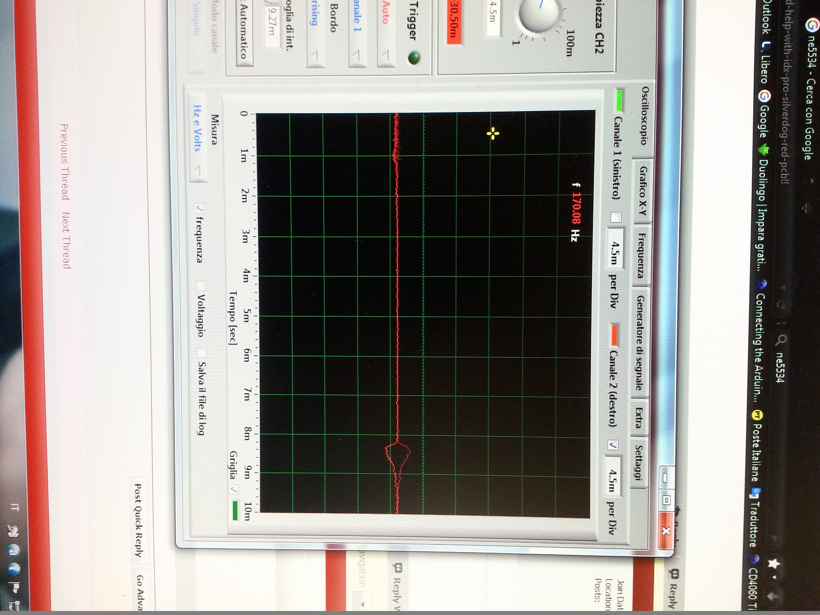The height and width of the screenshot is (615, 820).
Task: Open the Google bookmark
Action: tap(763, 113)
